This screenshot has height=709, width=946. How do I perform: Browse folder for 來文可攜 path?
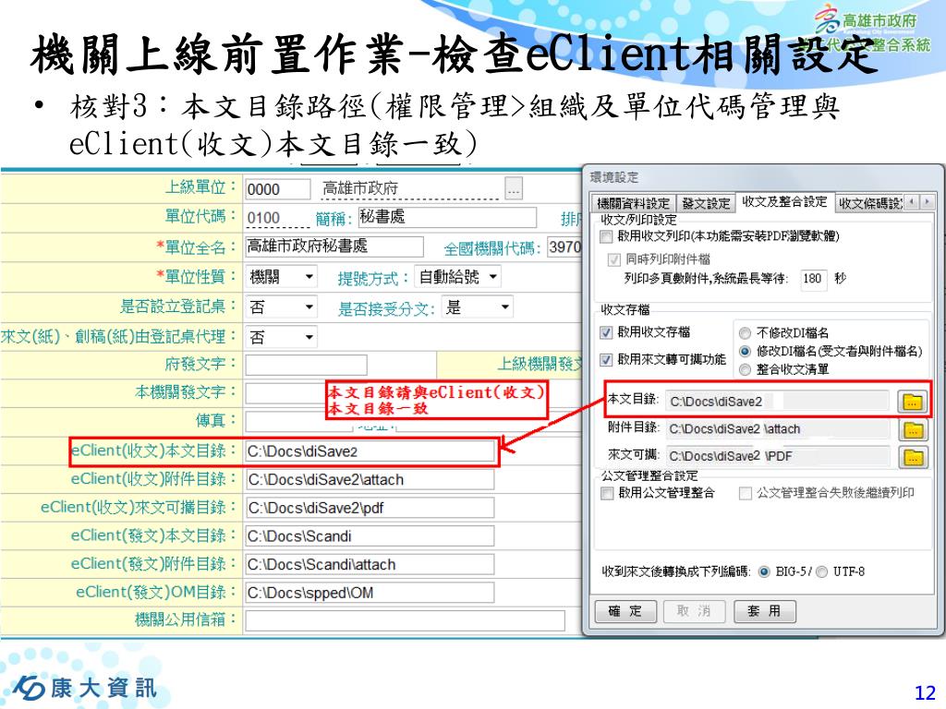point(912,458)
